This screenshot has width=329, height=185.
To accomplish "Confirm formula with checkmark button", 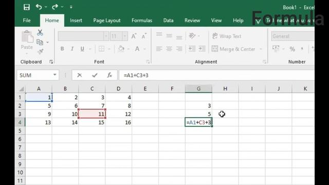I will coord(95,75).
